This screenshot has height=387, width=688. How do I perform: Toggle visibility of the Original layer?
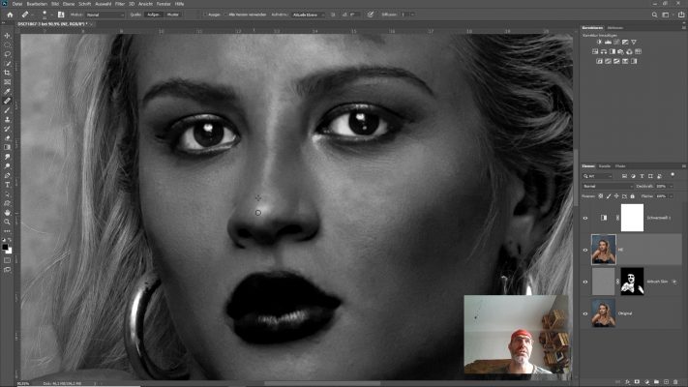(585, 313)
